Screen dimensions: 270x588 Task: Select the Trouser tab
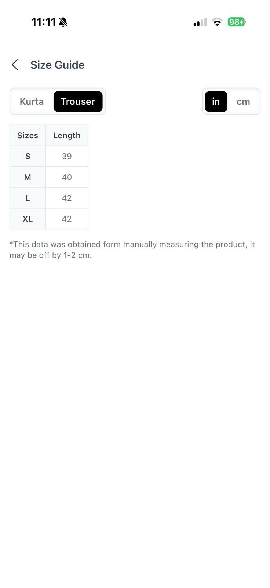pyautogui.click(x=78, y=101)
